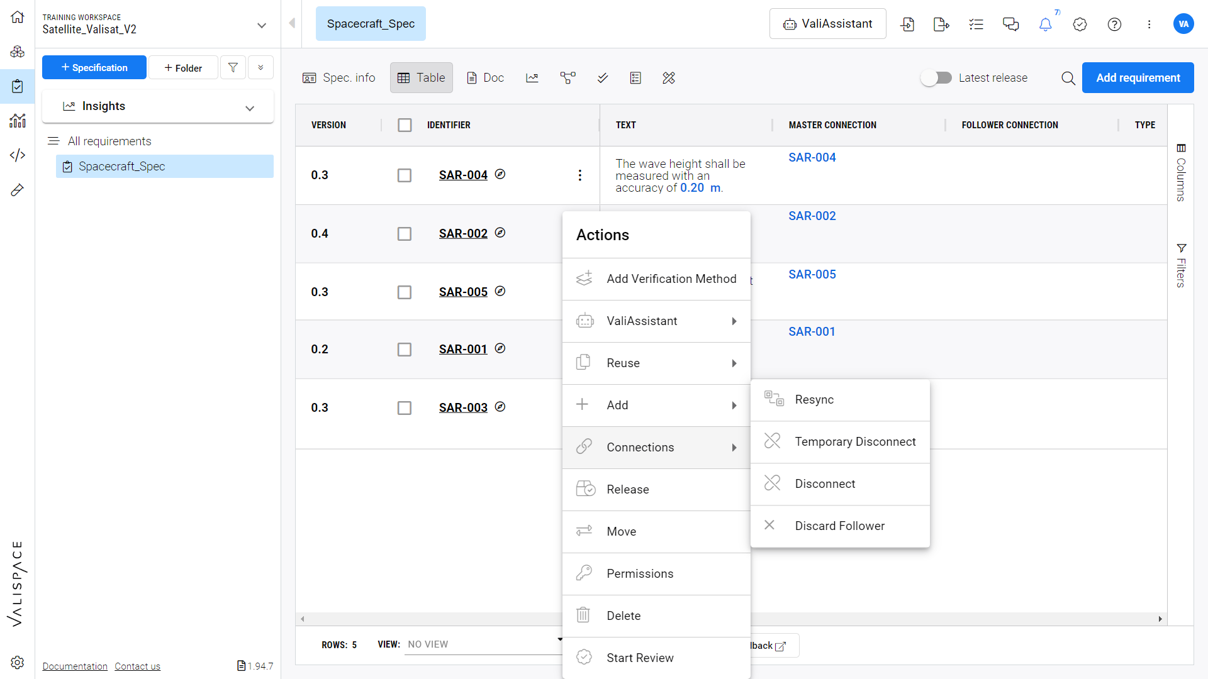Open the verification checkmark view icon

(x=603, y=78)
